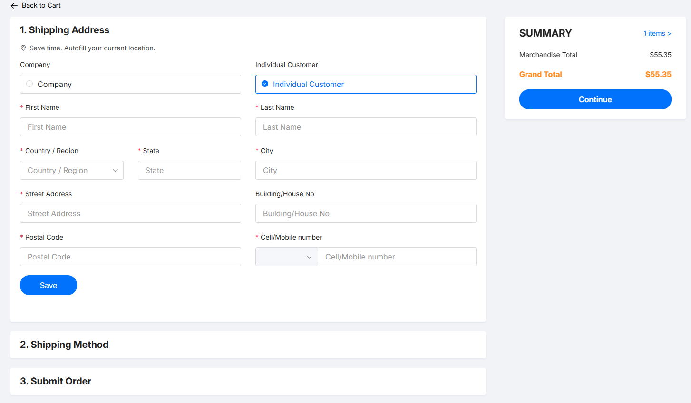
Task: Focus the Street Address field
Action: click(x=130, y=213)
